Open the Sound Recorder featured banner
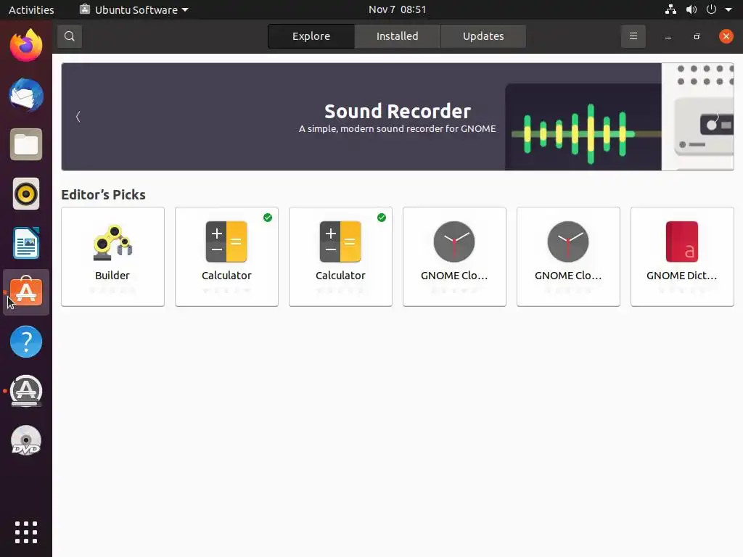Image resolution: width=743 pixels, height=557 pixels. pyautogui.click(x=398, y=117)
